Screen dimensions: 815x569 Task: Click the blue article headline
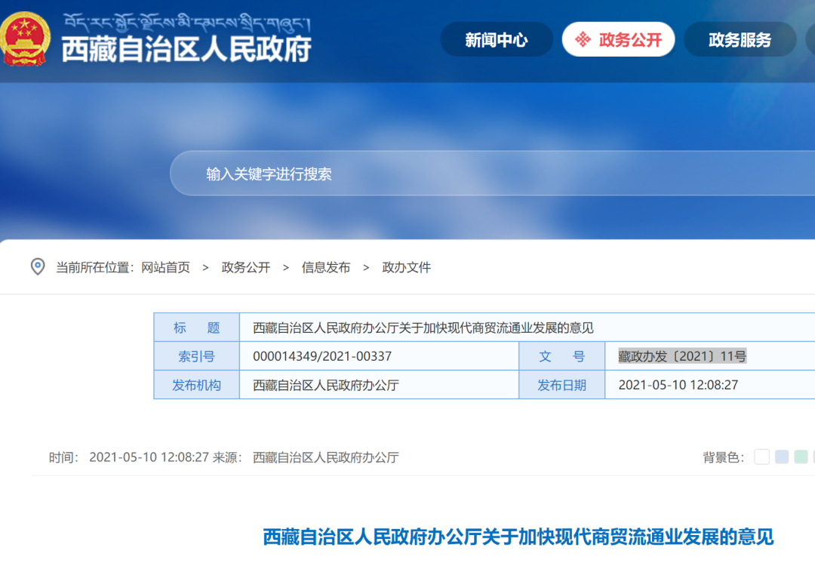pos(518,537)
